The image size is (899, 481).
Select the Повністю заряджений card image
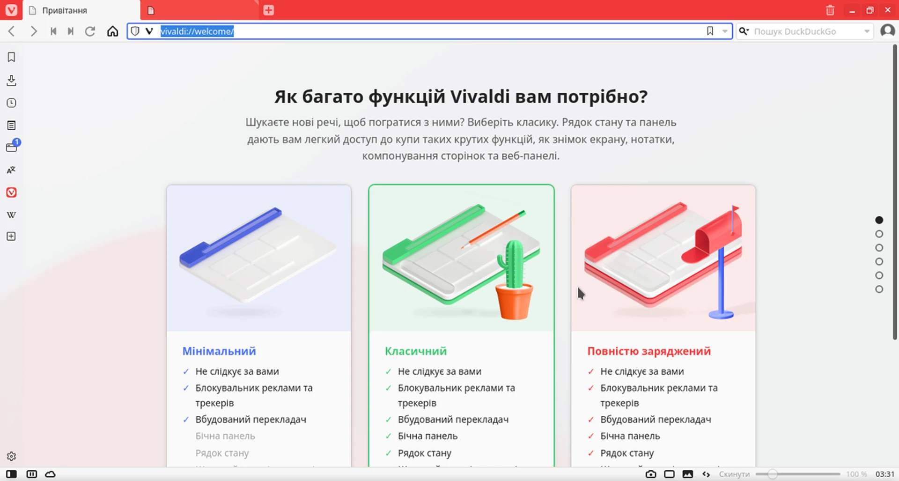pyautogui.click(x=663, y=259)
